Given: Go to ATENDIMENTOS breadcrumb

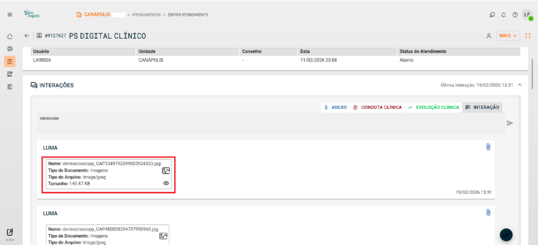Looking at the screenshot, I should (146, 15).
